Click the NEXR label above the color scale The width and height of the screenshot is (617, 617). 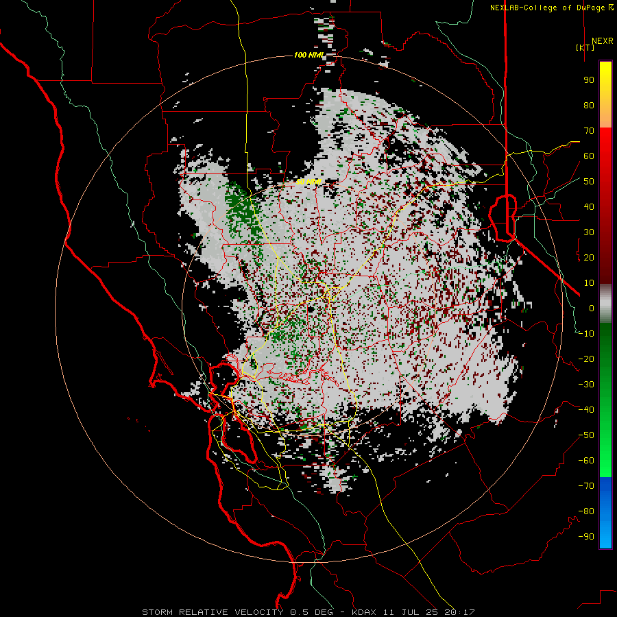[x=602, y=41]
